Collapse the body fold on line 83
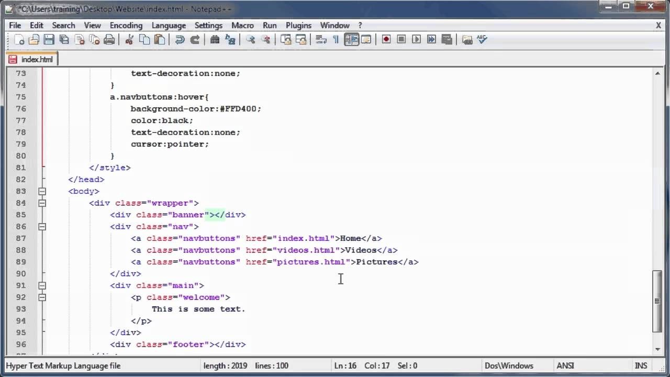This screenshot has height=377, width=670. [x=42, y=191]
